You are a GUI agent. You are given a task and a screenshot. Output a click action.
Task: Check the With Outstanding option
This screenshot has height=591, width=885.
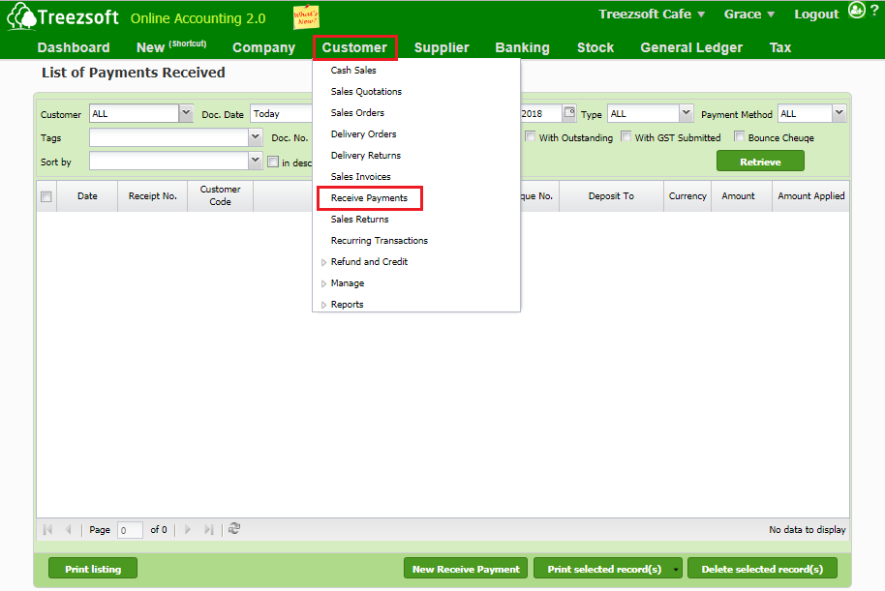coord(530,136)
